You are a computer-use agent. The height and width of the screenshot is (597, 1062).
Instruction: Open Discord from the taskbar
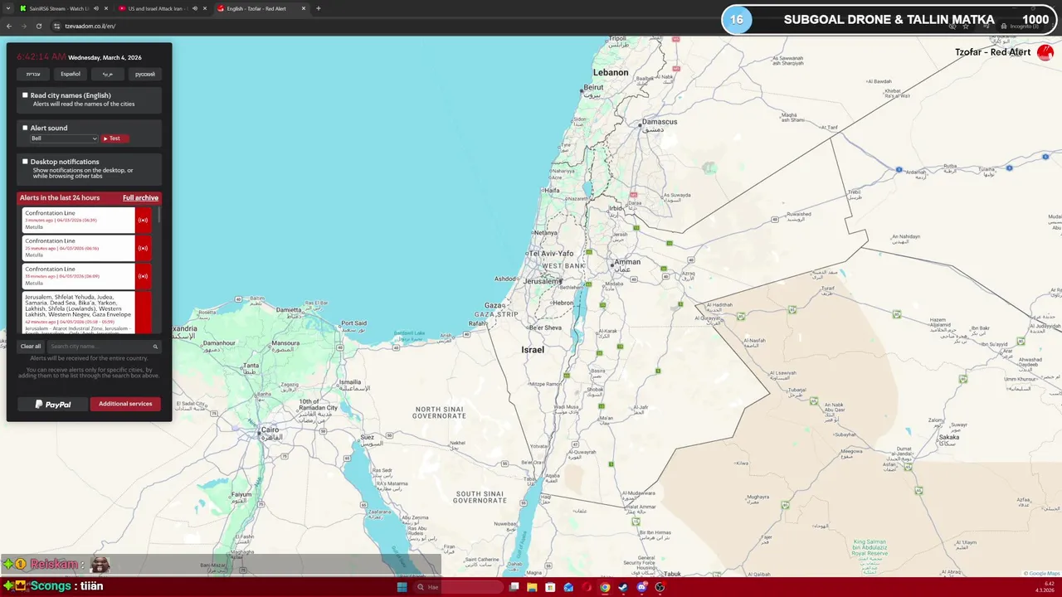click(642, 587)
